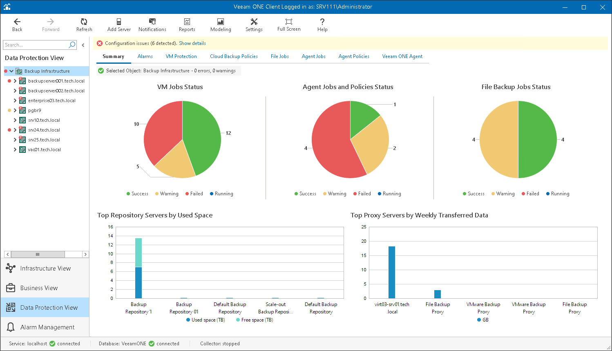Switch to the Alarms tab
The image size is (612, 351).
145,56
